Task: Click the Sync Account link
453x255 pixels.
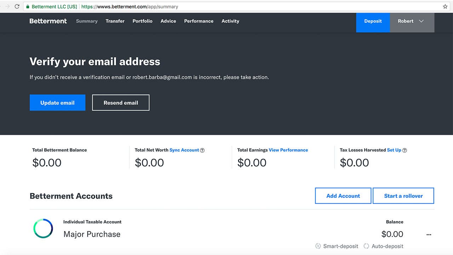Action: 184,150
